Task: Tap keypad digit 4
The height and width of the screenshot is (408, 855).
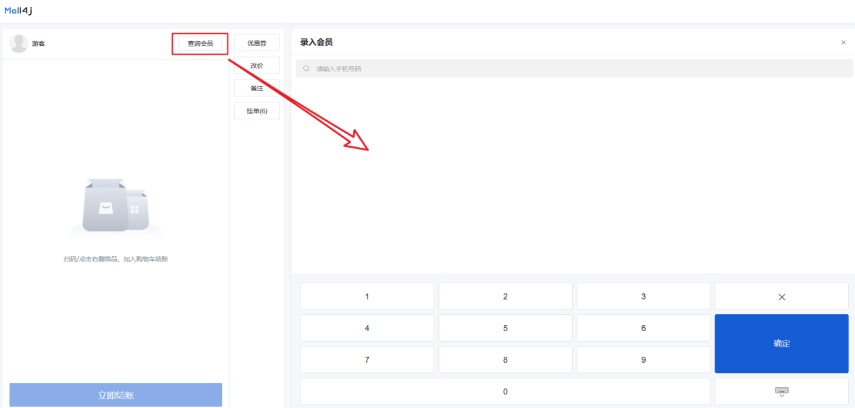Action: 367,328
